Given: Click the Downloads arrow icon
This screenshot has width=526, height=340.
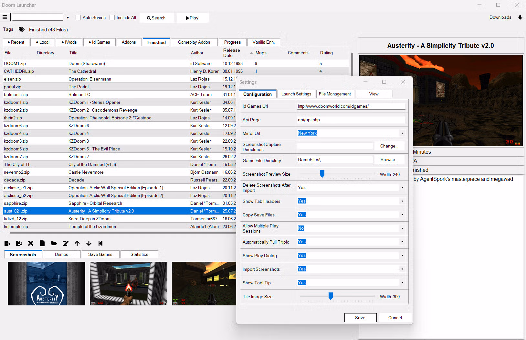Looking at the screenshot, I should [x=520, y=17].
